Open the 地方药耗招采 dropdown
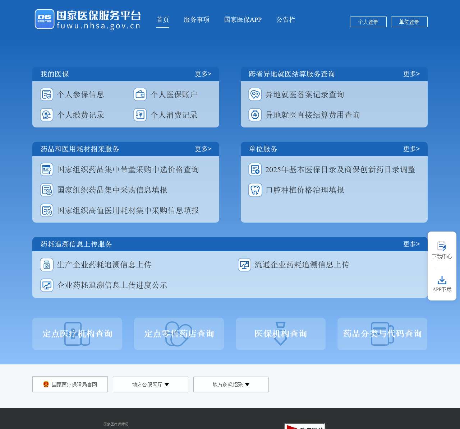460x429 pixels. [x=231, y=384]
